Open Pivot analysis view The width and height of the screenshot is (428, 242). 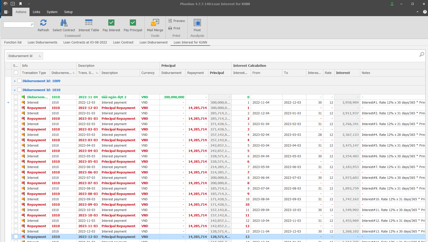coord(197,23)
